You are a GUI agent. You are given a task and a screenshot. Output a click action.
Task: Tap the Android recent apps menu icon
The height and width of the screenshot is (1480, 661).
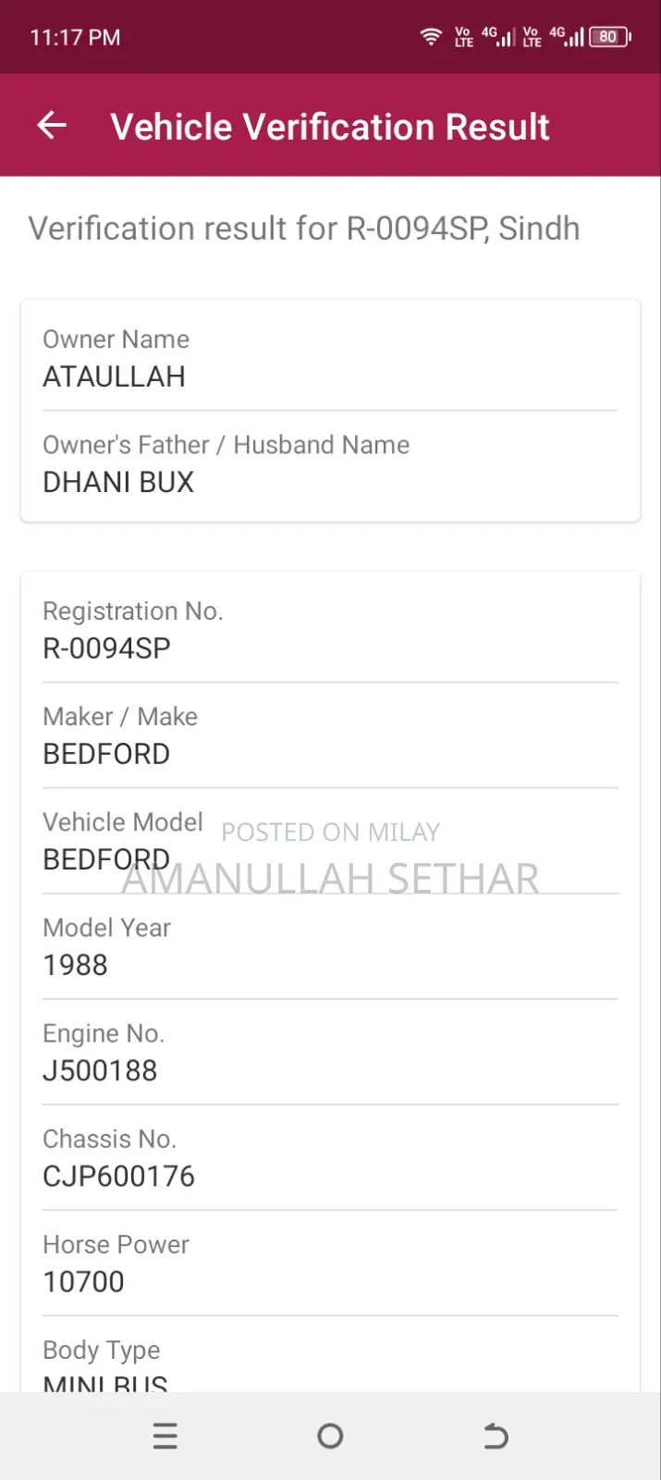point(165,1436)
